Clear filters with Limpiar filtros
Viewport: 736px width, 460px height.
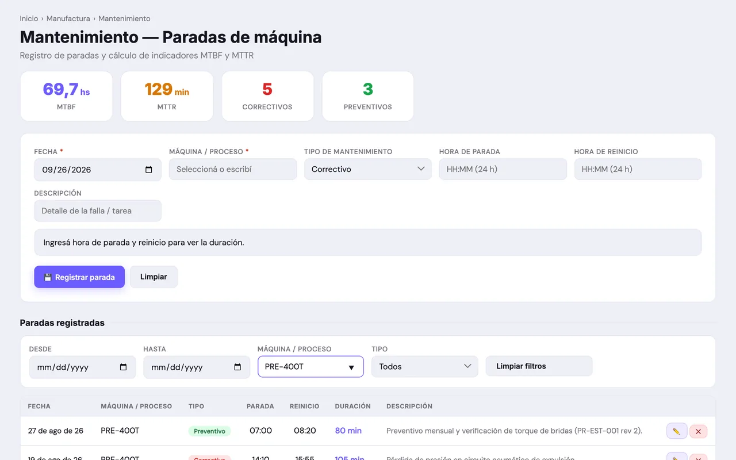point(539,366)
